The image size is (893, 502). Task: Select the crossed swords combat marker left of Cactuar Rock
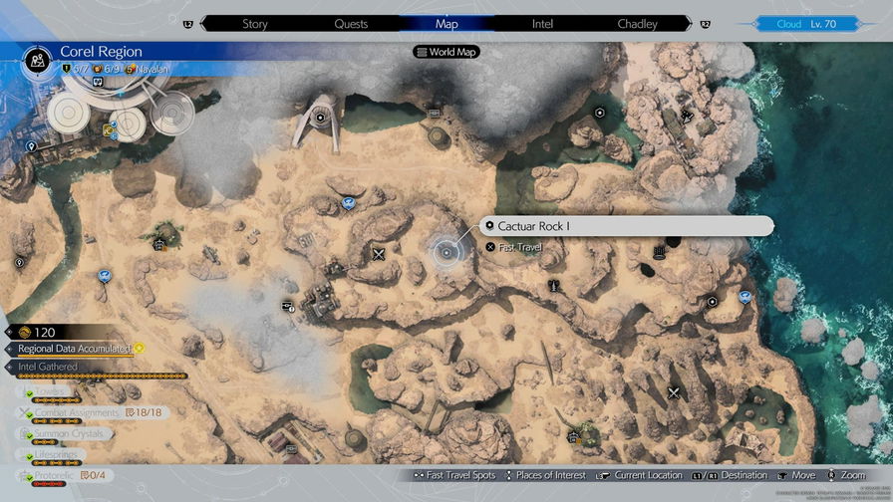point(379,253)
